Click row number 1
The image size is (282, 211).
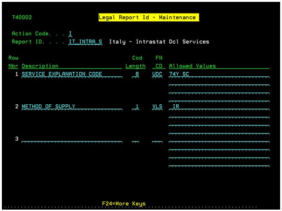click(17, 74)
